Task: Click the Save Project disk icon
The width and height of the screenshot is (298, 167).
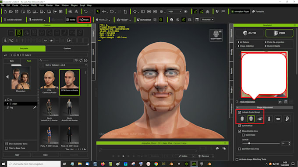Action: point(17,11)
